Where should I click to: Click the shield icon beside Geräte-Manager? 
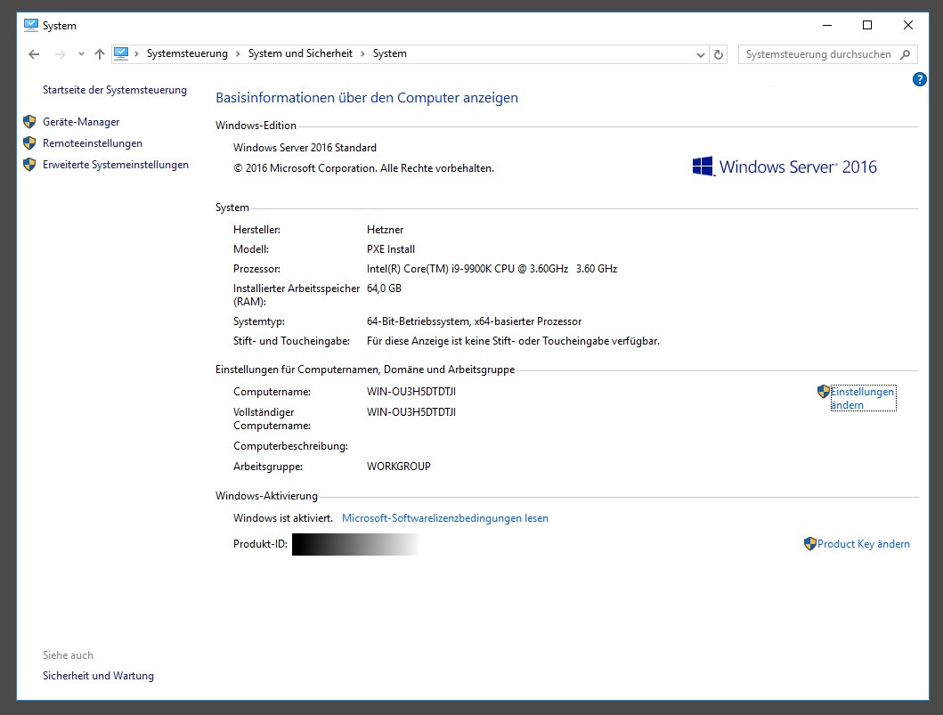[29, 122]
